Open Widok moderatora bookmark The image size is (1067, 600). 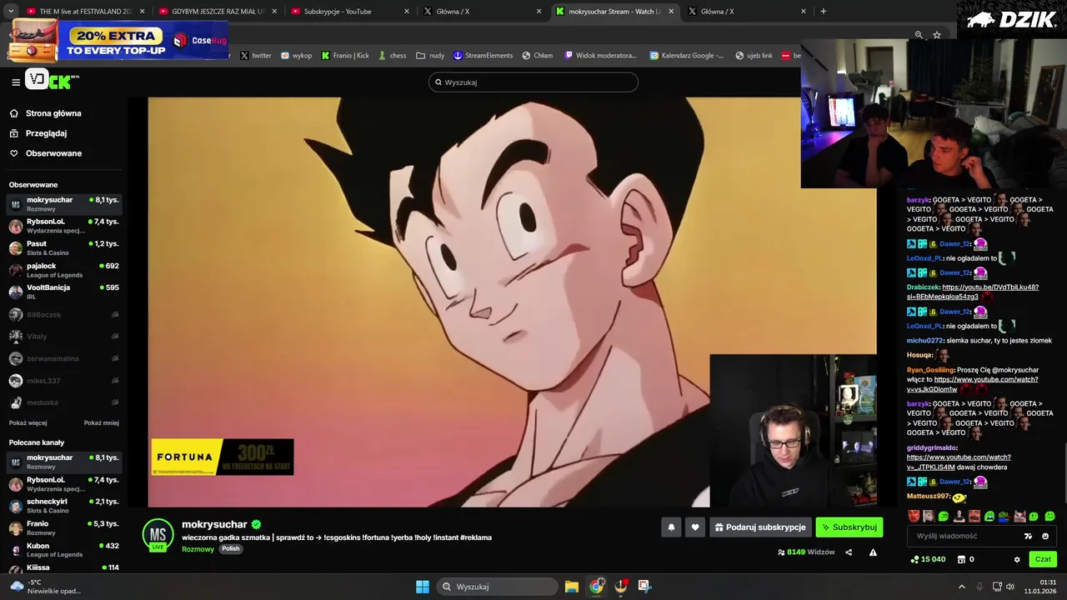(x=600, y=56)
